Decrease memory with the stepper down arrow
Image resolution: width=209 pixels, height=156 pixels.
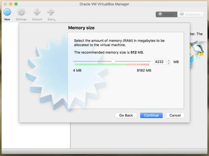(x=169, y=63)
